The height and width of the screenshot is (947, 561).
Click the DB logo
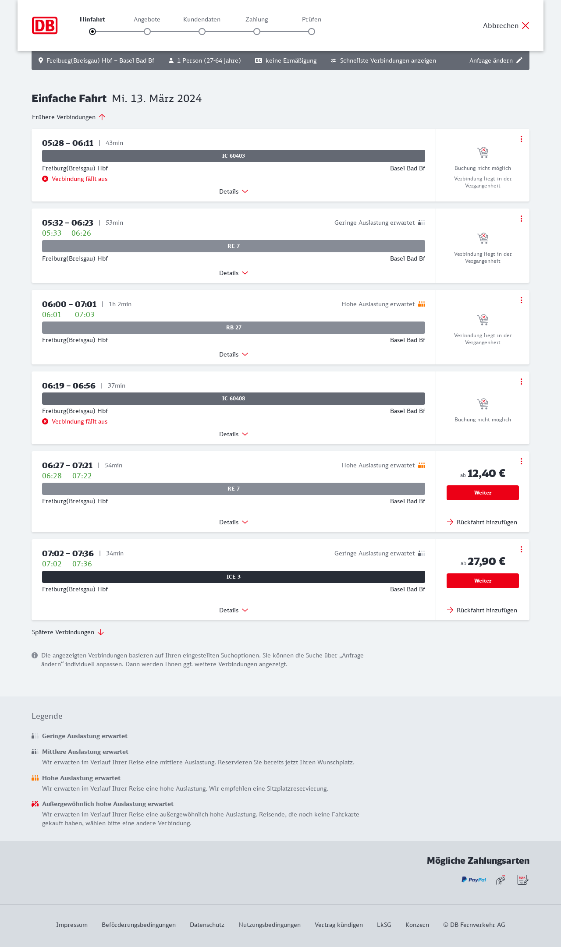(x=45, y=25)
